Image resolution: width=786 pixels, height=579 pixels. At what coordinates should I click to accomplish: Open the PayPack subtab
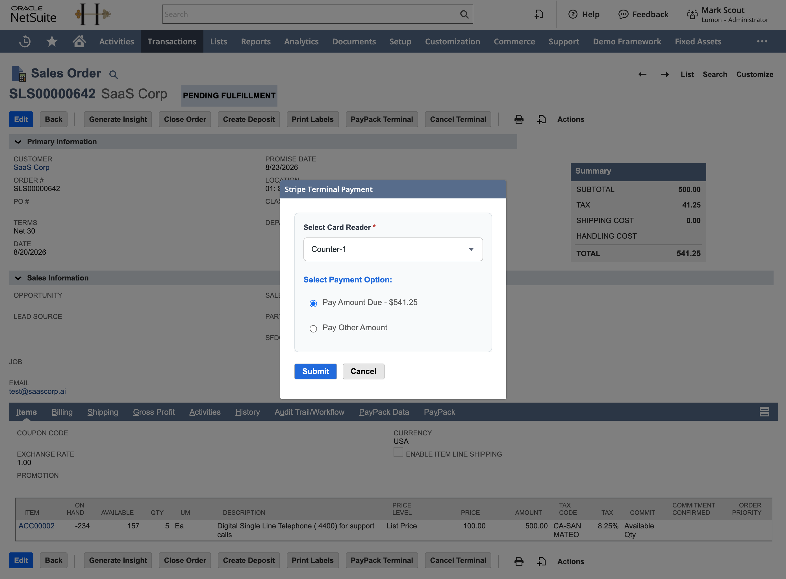440,412
